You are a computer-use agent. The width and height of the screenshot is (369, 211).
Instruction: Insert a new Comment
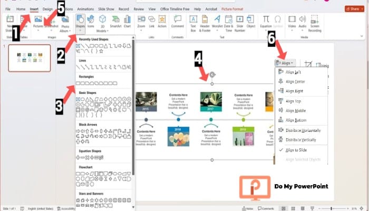pos(178,22)
